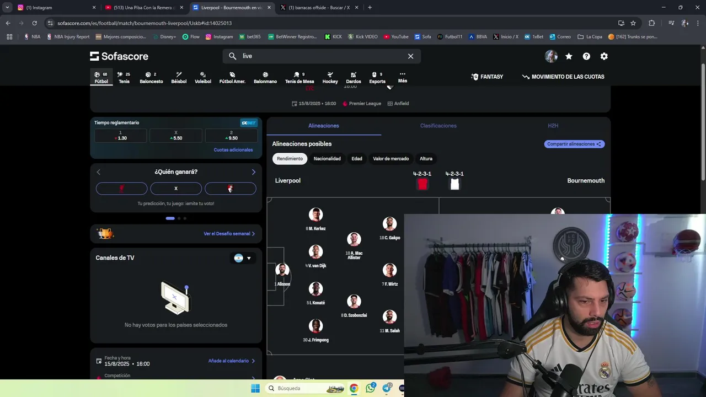Go to the next prediction question
This screenshot has width=706, height=397.
coord(254,172)
